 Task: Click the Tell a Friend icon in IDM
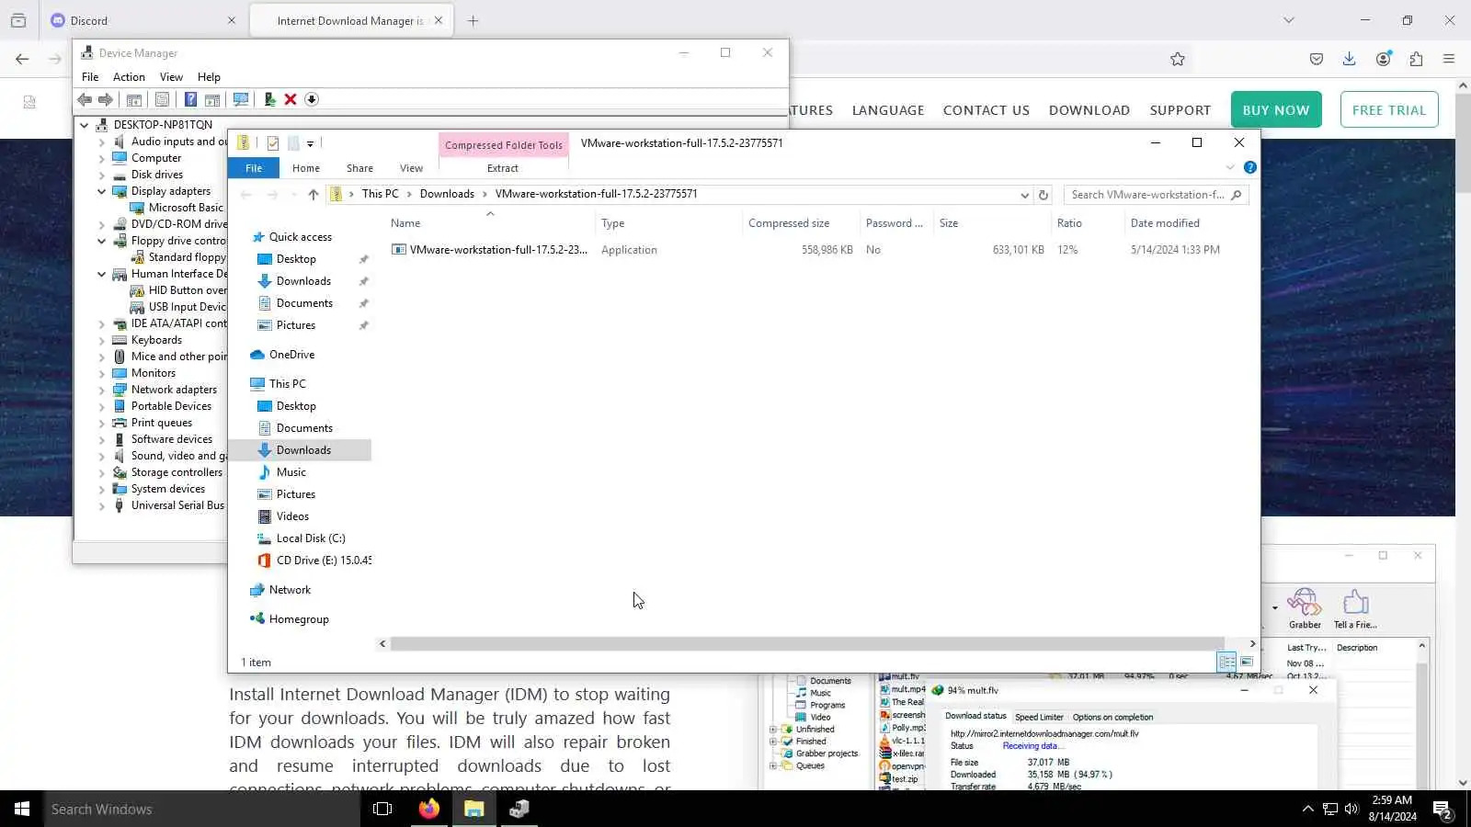point(1355,608)
